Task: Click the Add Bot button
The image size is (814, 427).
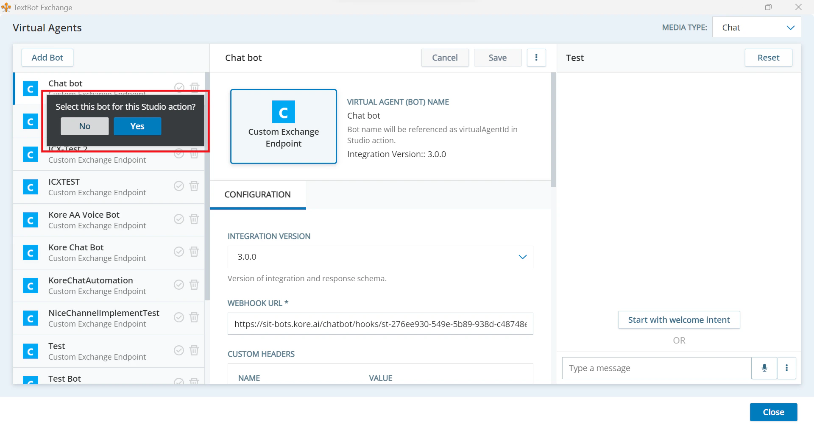Action: click(x=47, y=58)
